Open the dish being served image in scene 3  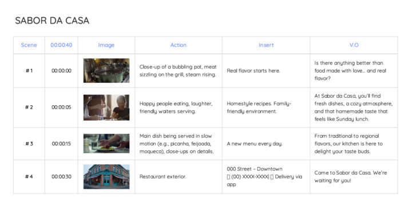[x=106, y=144]
